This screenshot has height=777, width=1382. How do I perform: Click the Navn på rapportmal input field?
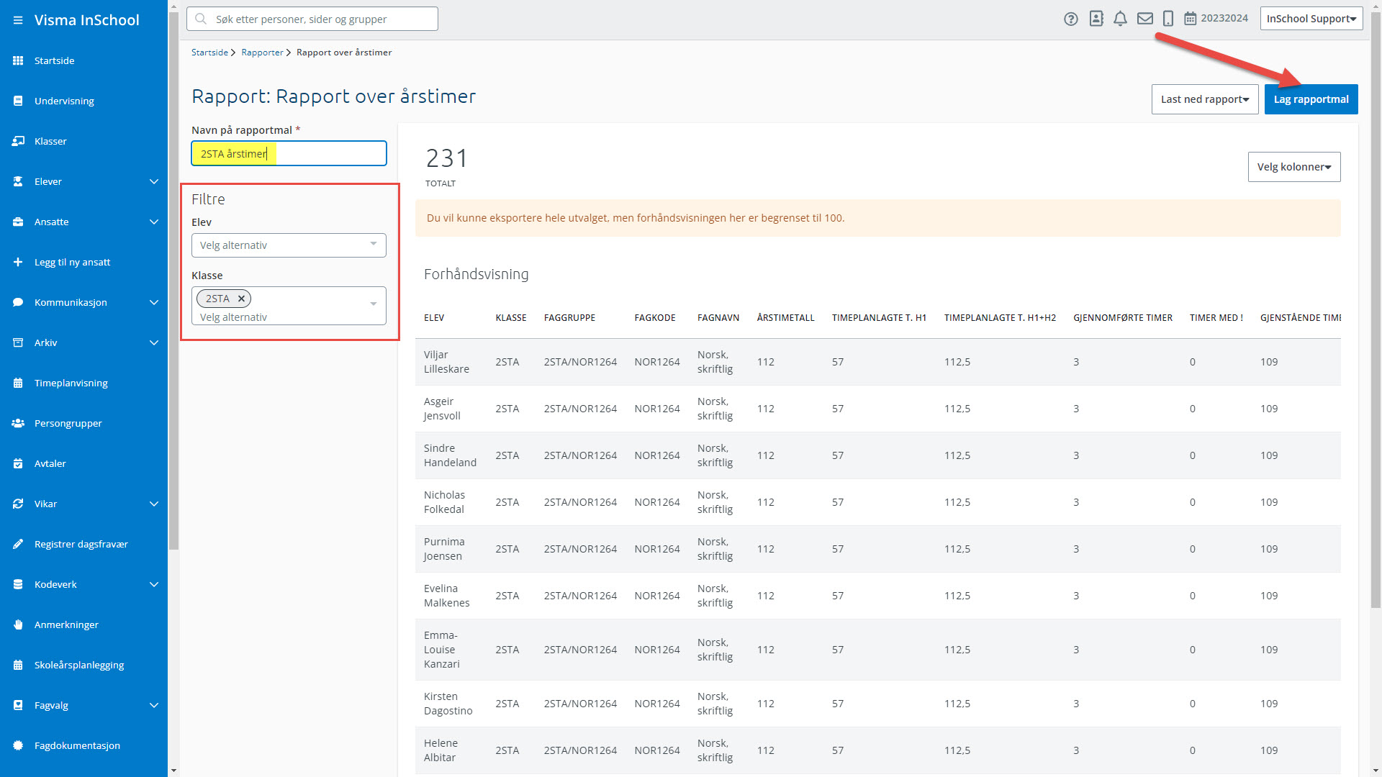point(289,153)
